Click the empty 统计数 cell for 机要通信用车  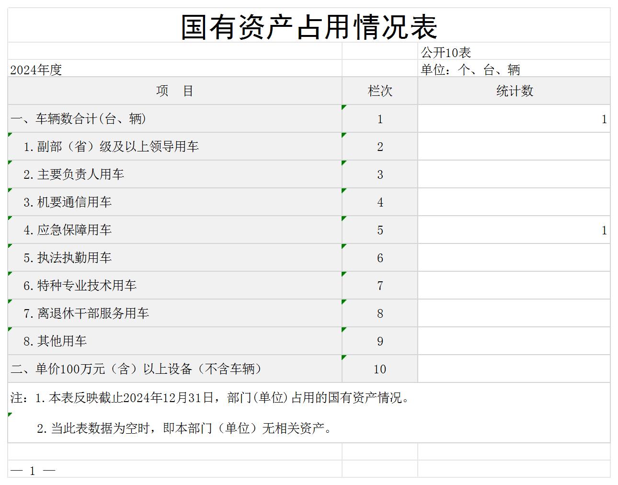tap(514, 202)
